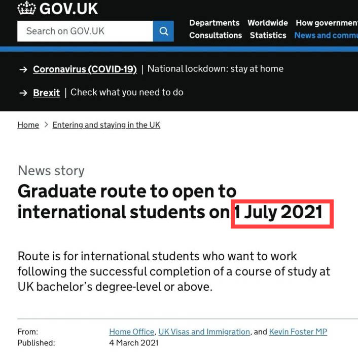Click the arrow icon beside Brexit link
Screen dimensions: 358x358
pyautogui.click(x=23, y=93)
